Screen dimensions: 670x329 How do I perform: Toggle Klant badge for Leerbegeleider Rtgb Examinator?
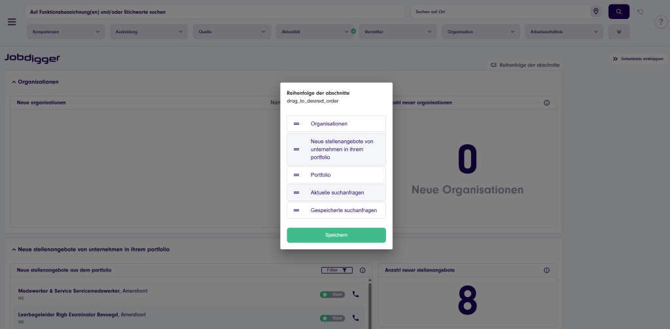click(x=332, y=318)
